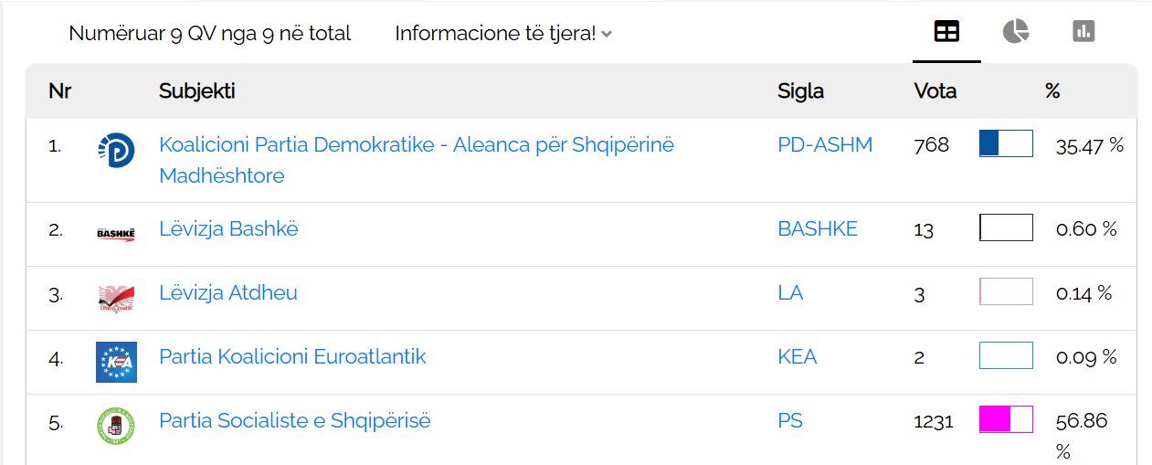Click the Vota column header

pos(935,91)
